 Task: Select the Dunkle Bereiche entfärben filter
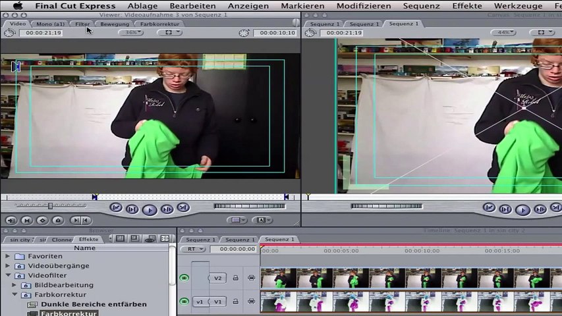94,304
